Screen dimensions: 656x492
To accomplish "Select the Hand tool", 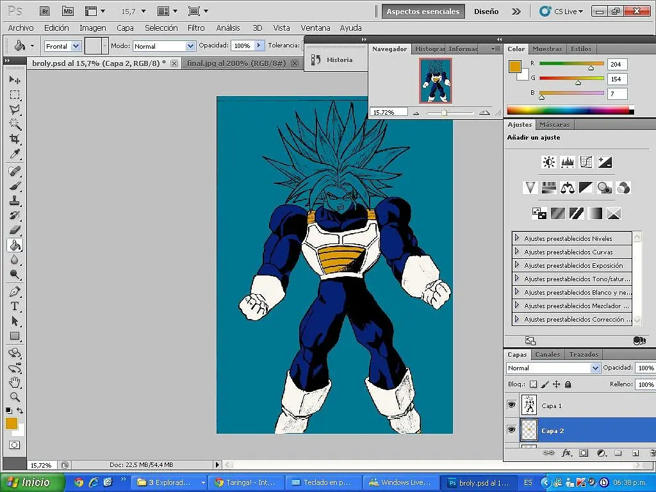I will tap(15, 382).
